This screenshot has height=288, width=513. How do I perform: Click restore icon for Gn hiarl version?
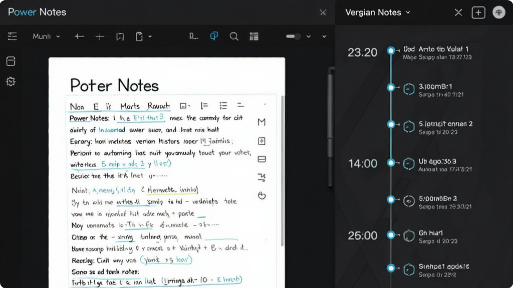tap(409, 235)
